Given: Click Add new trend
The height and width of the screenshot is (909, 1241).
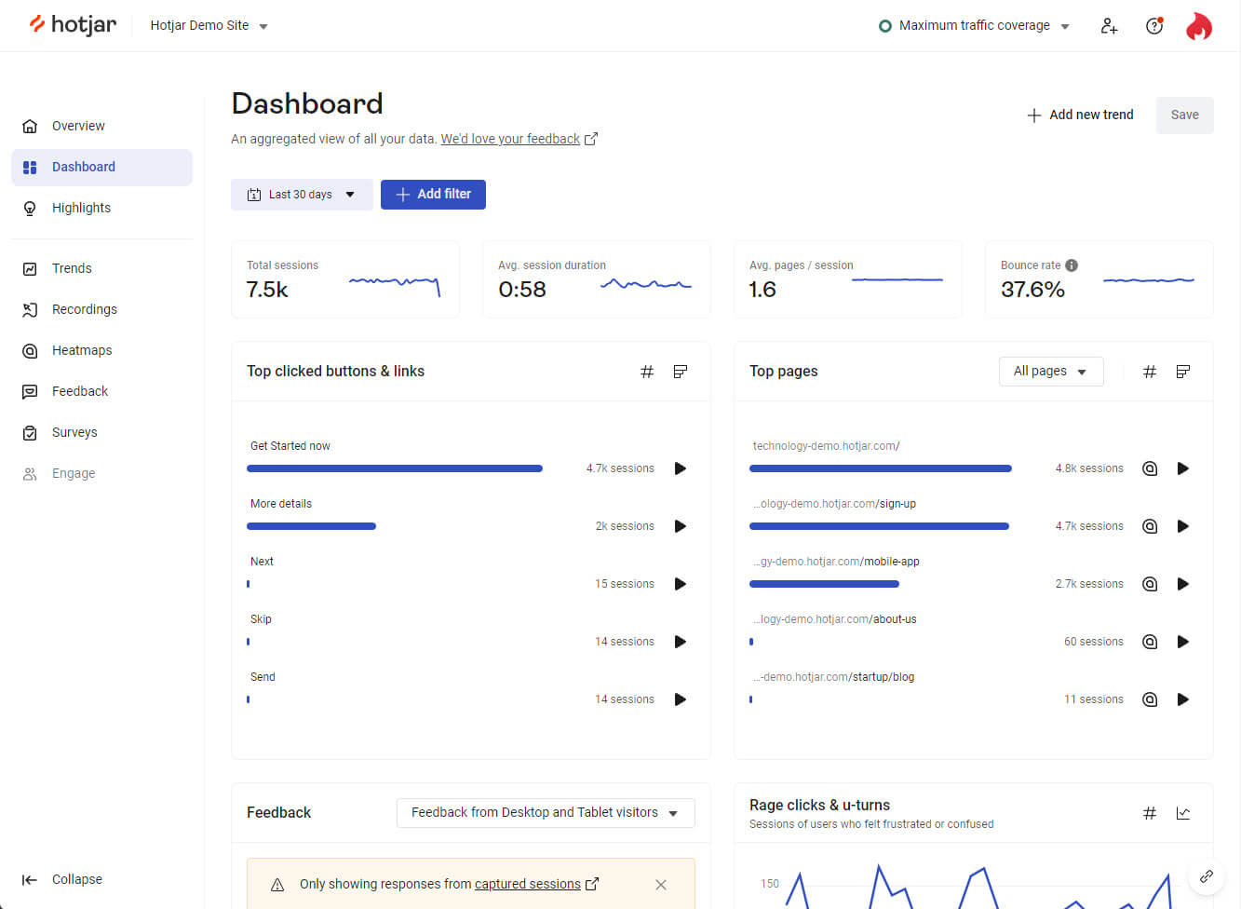Looking at the screenshot, I should (1080, 115).
